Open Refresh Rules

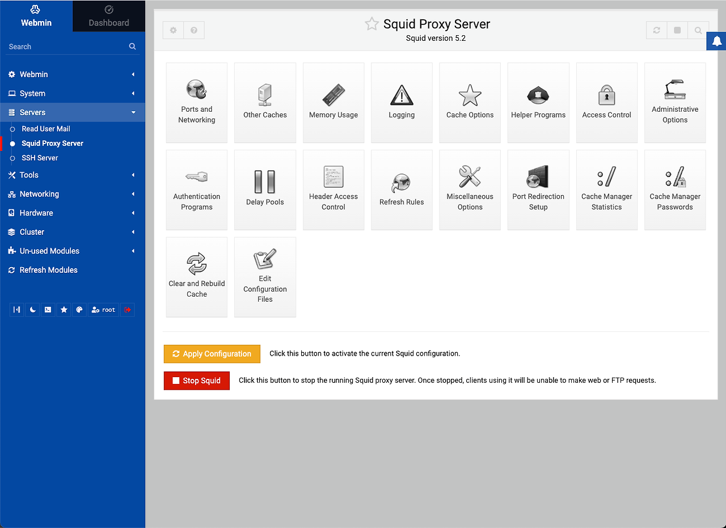tap(402, 190)
